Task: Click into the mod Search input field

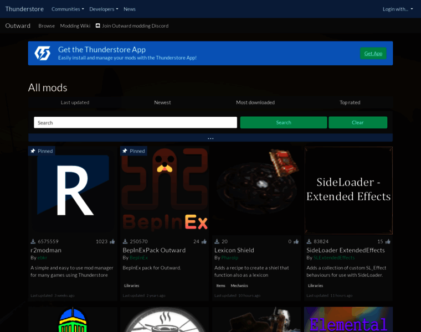Action: [135, 122]
